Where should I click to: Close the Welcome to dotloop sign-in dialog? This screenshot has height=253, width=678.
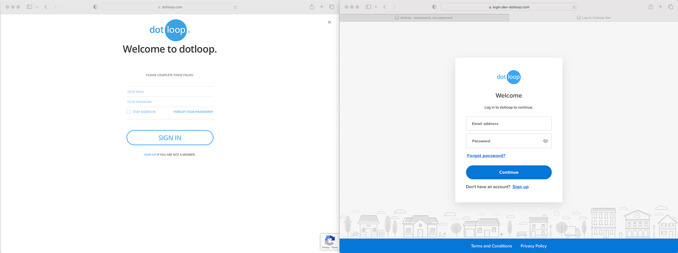point(329,22)
